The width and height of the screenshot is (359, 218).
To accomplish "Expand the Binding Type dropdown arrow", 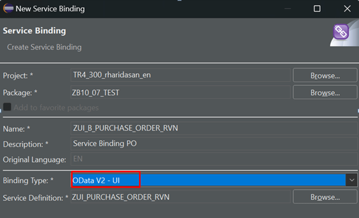I will (x=352, y=180).
